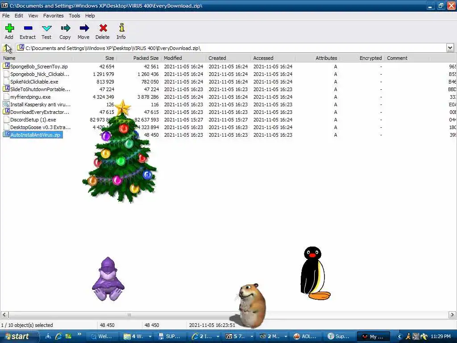The image size is (457, 343).
Task: Switch to the SUP... taskbar window
Action: click(171, 336)
